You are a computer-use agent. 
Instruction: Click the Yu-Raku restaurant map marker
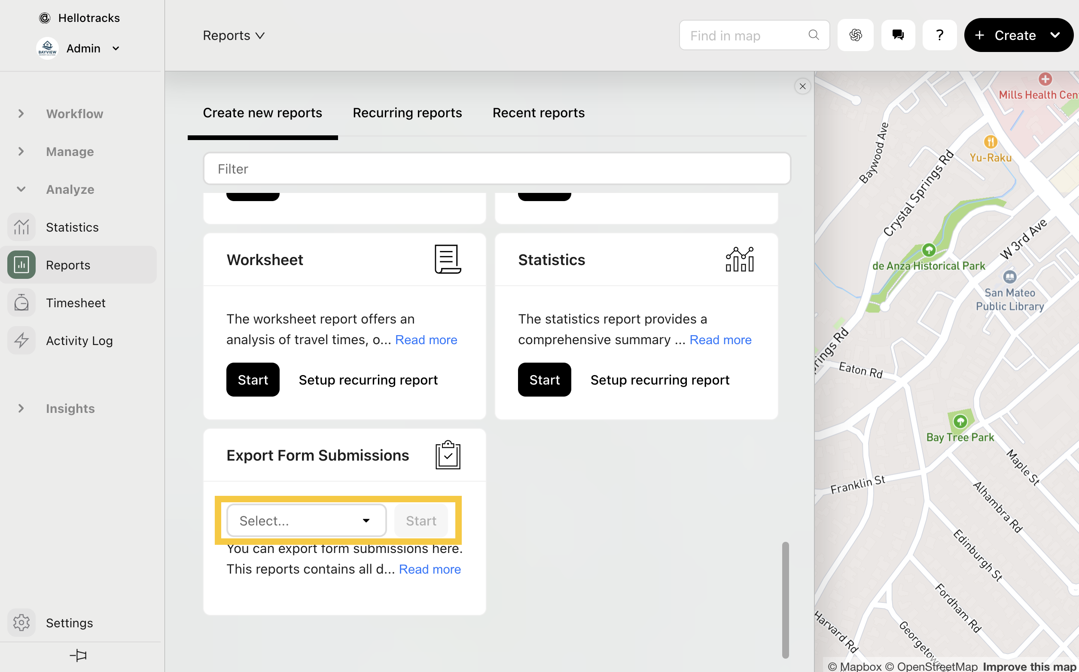(990, 142)
